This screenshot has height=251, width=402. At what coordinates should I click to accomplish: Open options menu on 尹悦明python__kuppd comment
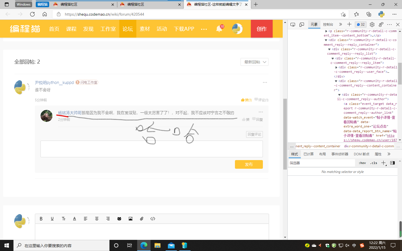[x=265, y=82]
